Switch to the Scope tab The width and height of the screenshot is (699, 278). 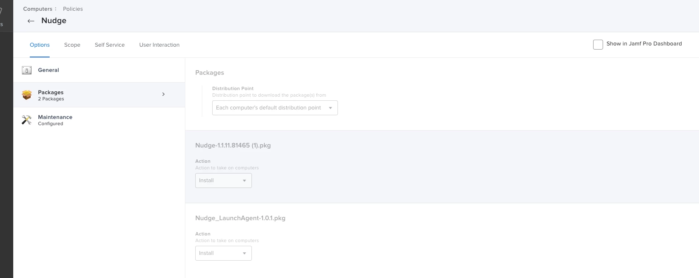coord(72,45)
